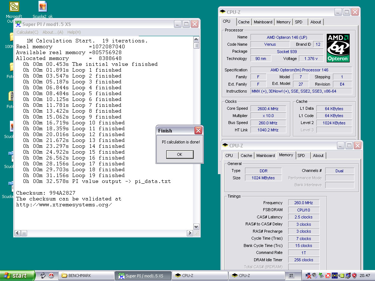Click the HT Link value "1040.2 MHz"
The width and height of the screenshot is (375, 281).
click(x=268, y=130)
